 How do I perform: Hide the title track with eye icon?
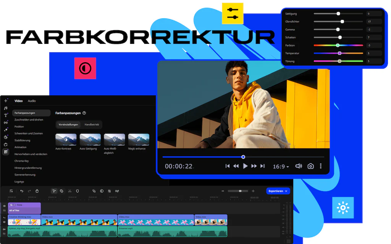pos(4,206)
